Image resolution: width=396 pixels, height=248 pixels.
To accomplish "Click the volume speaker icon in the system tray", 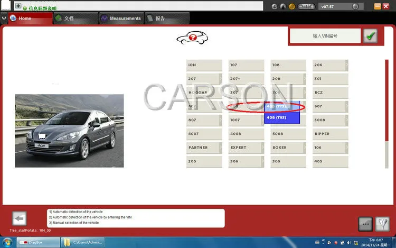I will 349,243.
